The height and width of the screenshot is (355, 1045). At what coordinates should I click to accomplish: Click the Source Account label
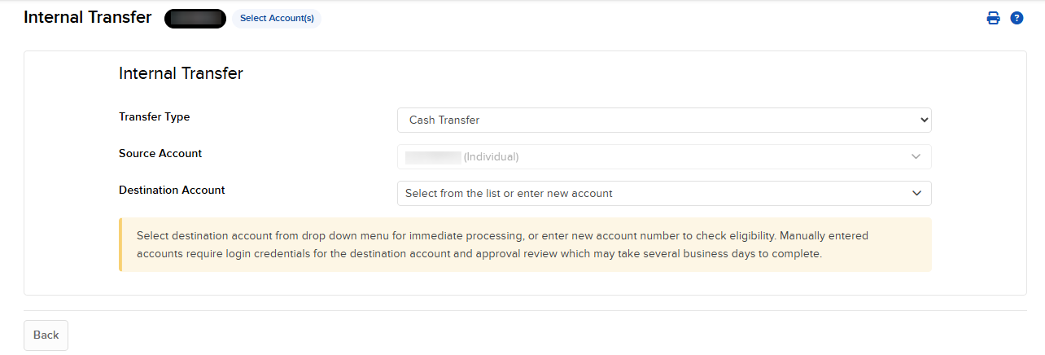160,153
